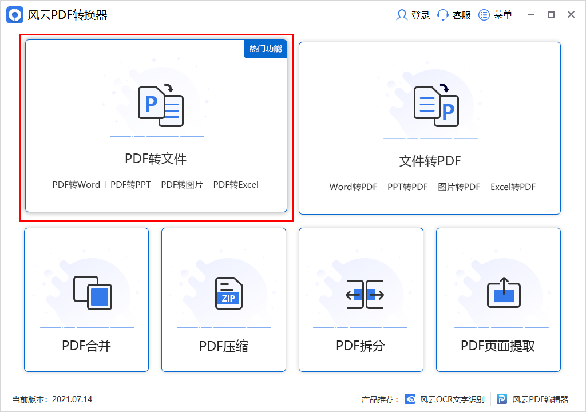The width and height of the screenshot is (586, 412).
Task: Click the 风云PDF转换器 window title
Action: pyautogui.click(x=68, y=15)
